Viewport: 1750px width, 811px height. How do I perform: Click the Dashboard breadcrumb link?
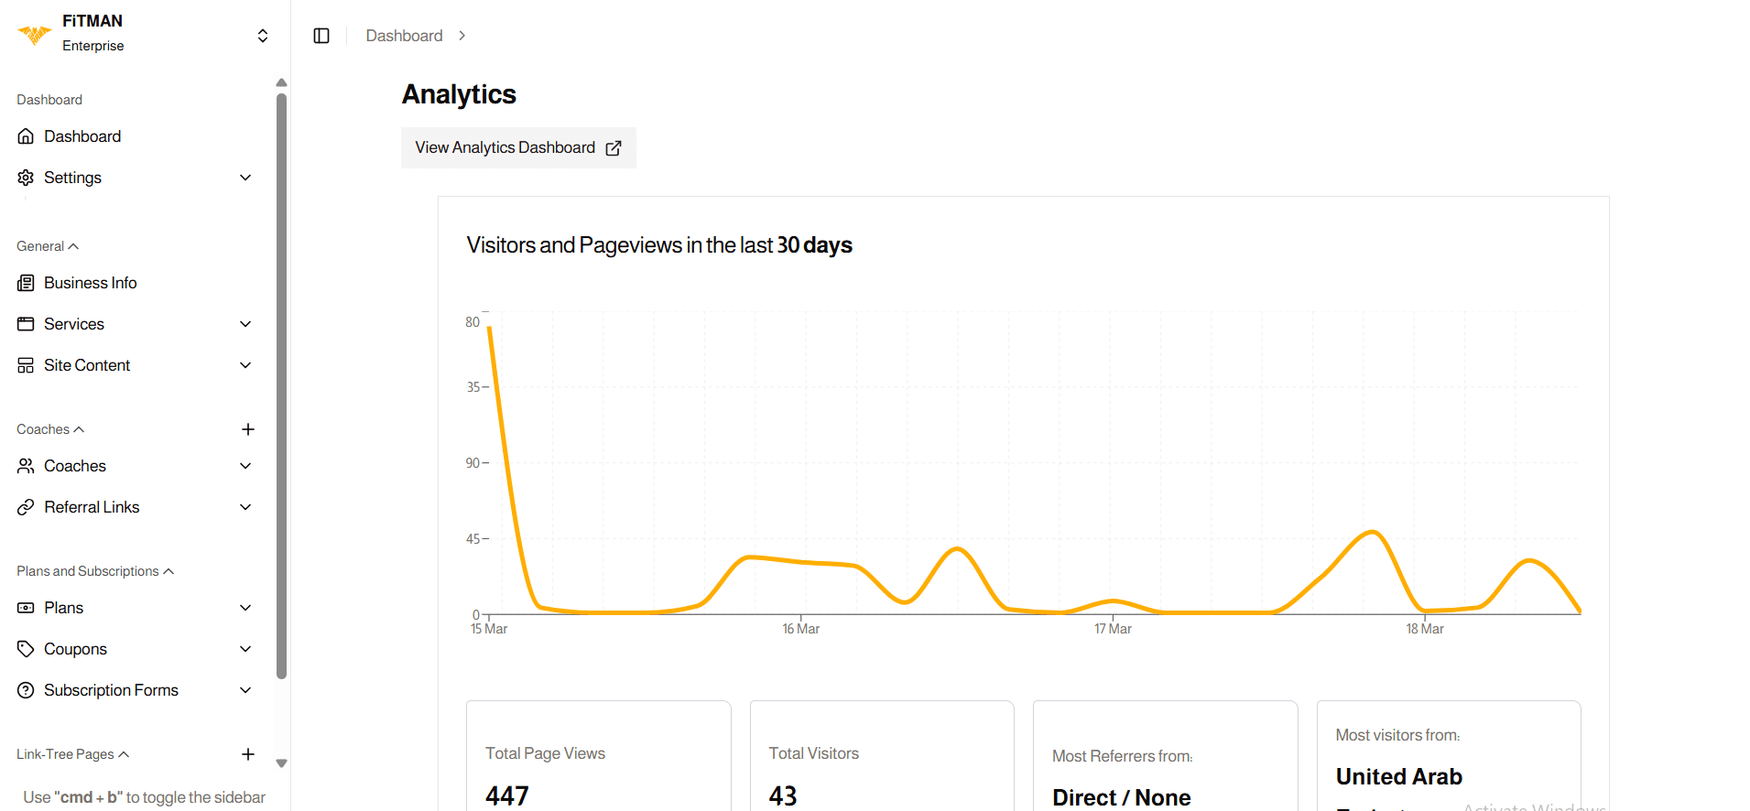[404, 36]
